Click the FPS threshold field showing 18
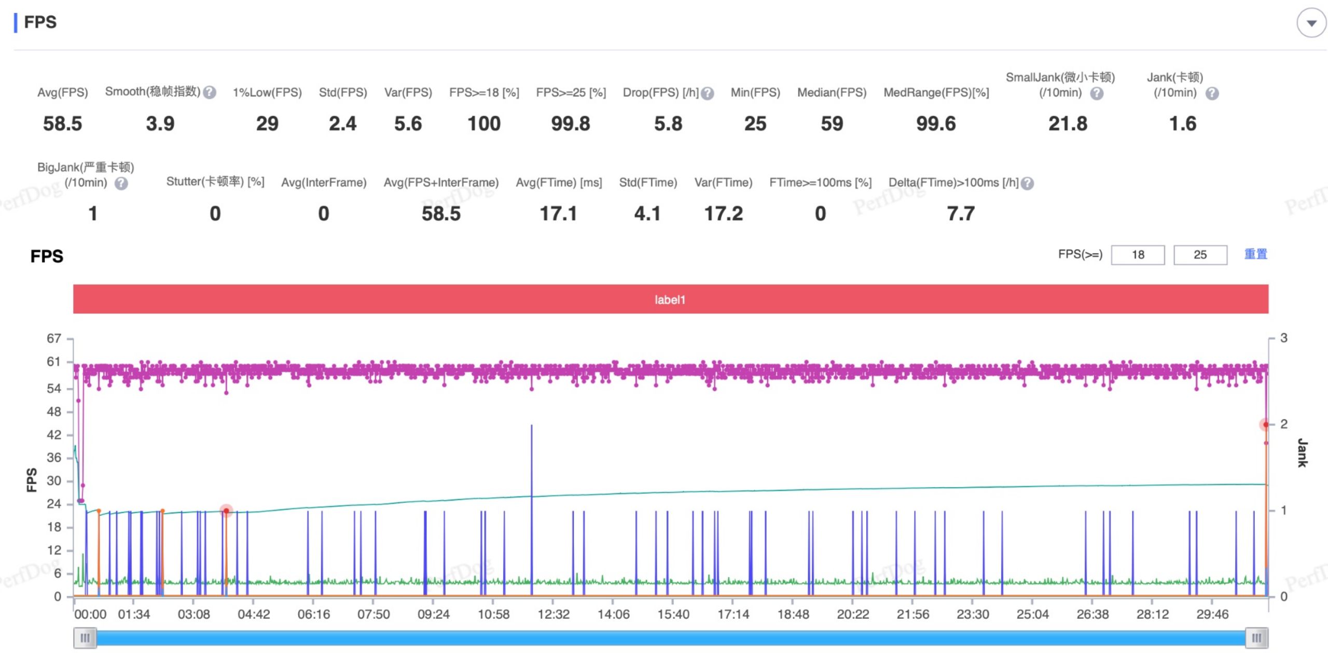The image size is (1328, 653). tap(1138, 255)
